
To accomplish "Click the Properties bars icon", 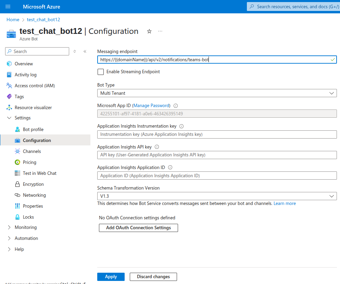I will pyautogui.click(x=17, y=206).
